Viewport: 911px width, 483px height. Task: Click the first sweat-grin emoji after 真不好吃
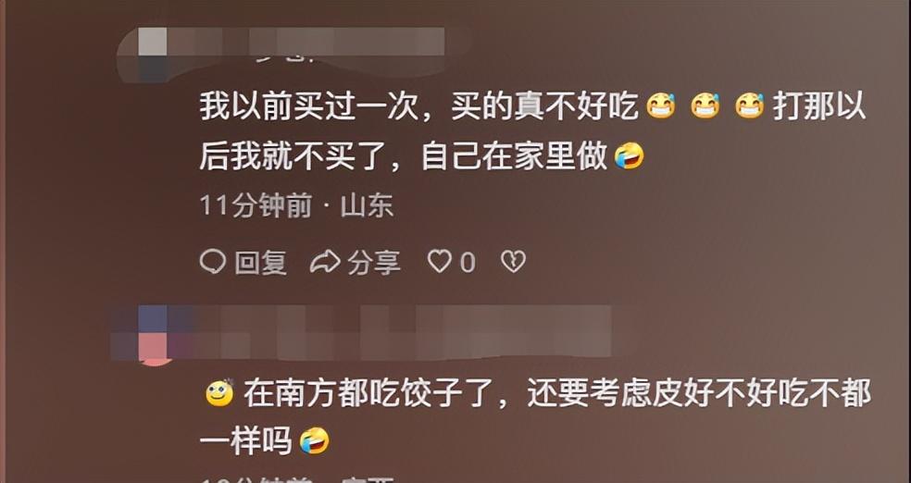pos(661,106)
